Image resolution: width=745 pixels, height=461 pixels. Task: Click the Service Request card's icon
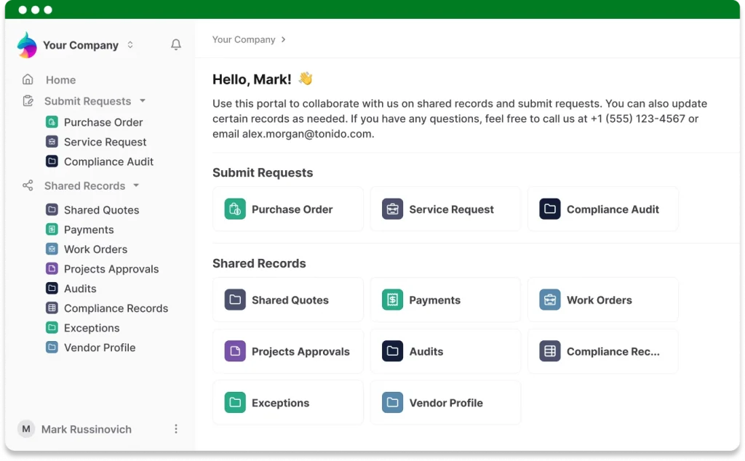pyautogui.click(x=392, y=209)
